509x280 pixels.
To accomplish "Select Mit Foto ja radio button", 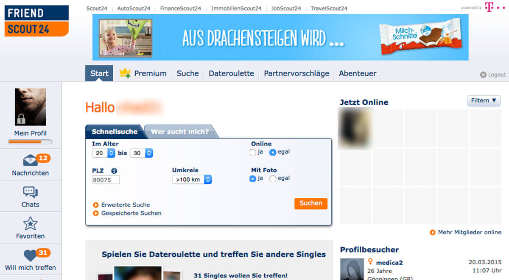I will click(x=253, y=179).
